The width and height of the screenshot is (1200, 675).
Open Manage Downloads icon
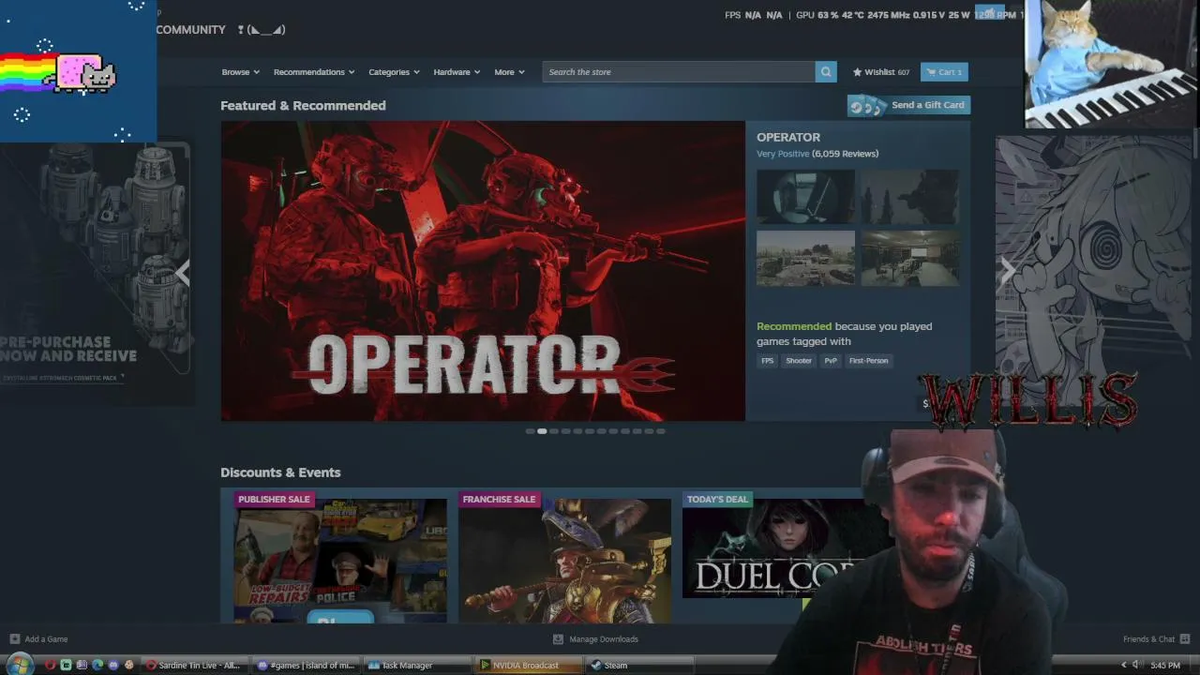click(x=558, y=639)
